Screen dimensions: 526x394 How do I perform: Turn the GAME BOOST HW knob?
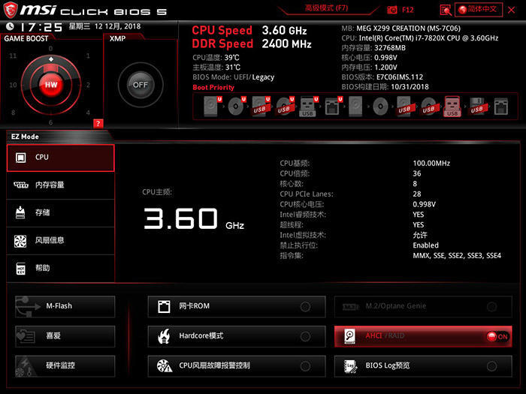[x=51, y=85]
